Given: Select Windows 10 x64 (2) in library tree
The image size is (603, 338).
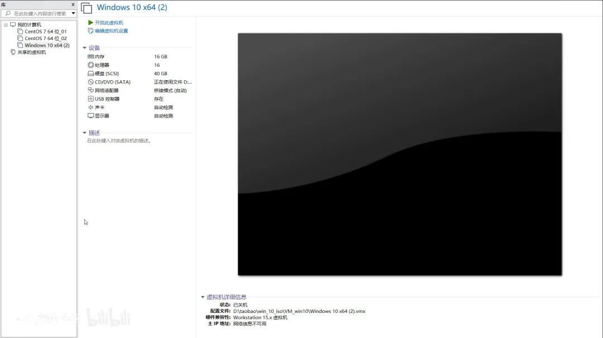Looking at the screenshot, I should click(47, 45).
